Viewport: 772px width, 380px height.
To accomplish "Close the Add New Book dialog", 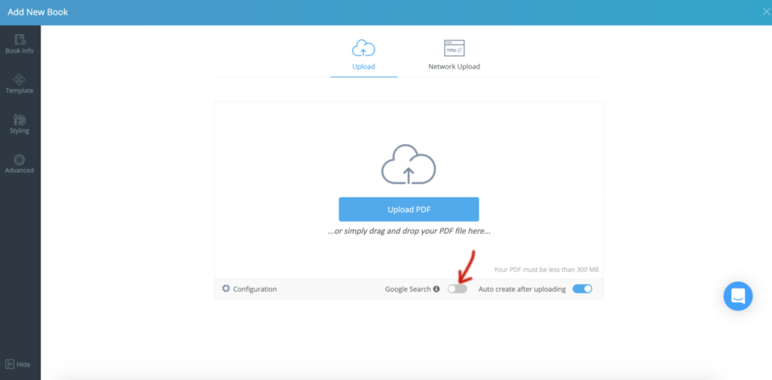I will (766, 12).
